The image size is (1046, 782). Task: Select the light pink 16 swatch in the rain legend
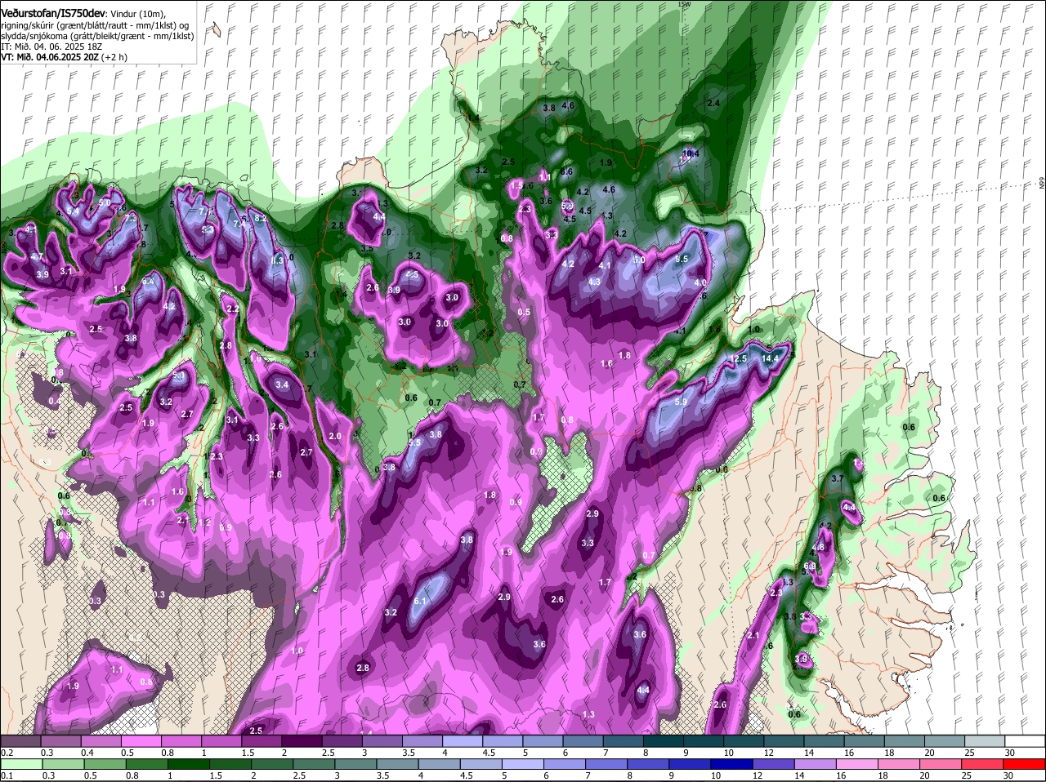point(857,764)
